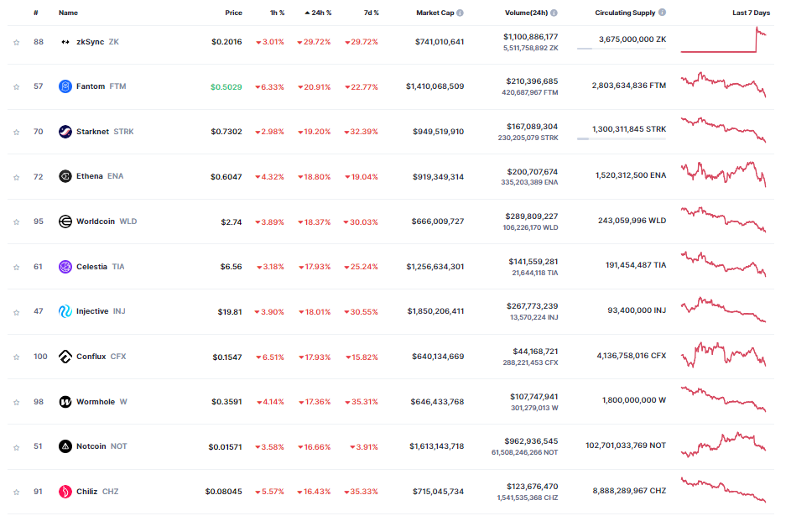Click the Volume(24h) info icon
Image resolution: width=791 pixels, height=516 pixels.
[554, 13]
